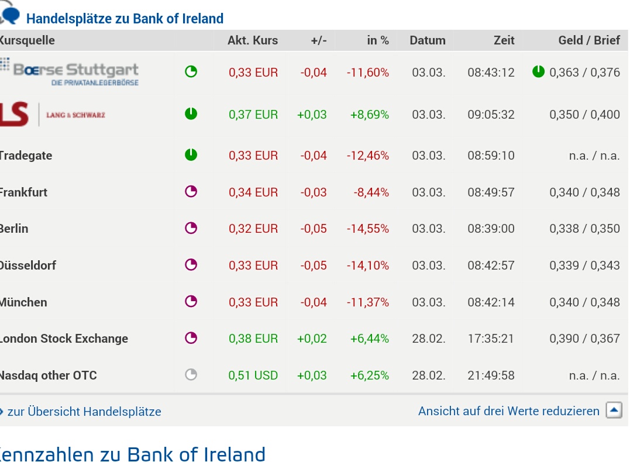Click the Frankfurt purple delay clock icon

point(191,191)
